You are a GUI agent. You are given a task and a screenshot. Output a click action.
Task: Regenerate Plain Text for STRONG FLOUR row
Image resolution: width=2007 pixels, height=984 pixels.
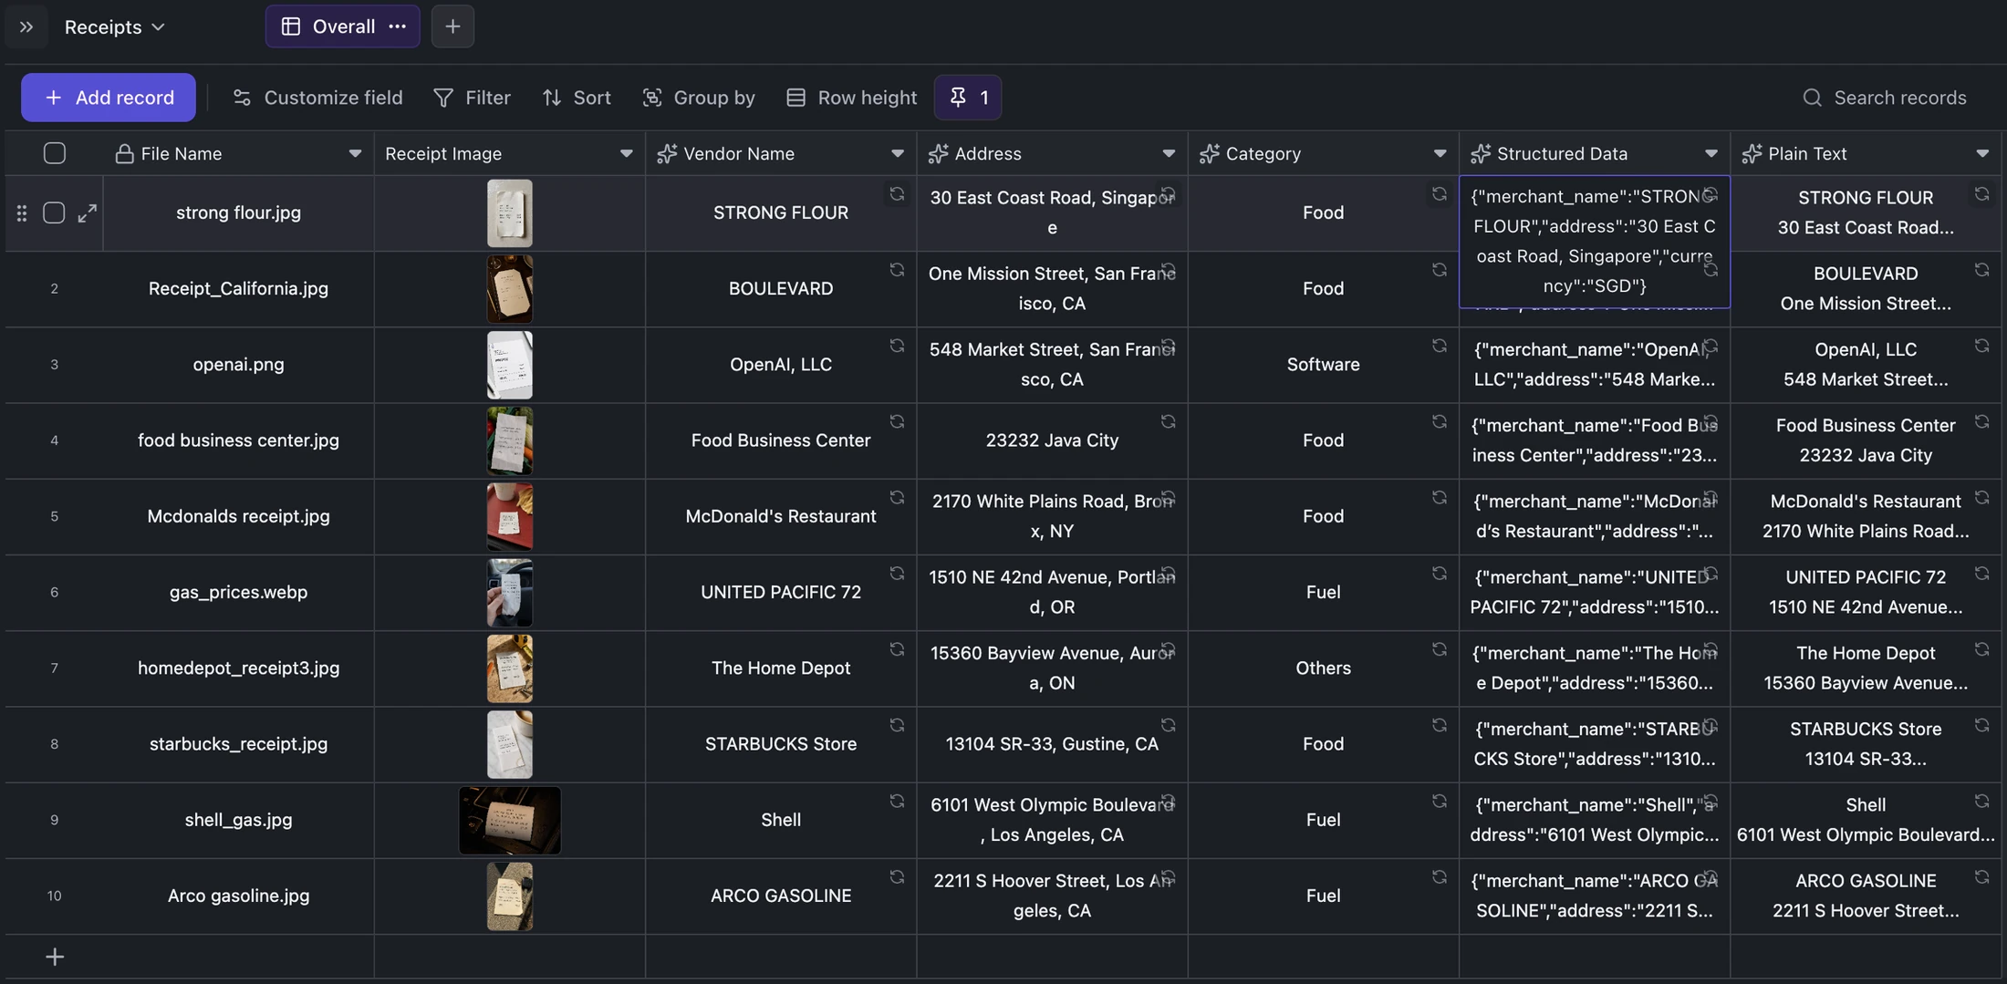1981,194
